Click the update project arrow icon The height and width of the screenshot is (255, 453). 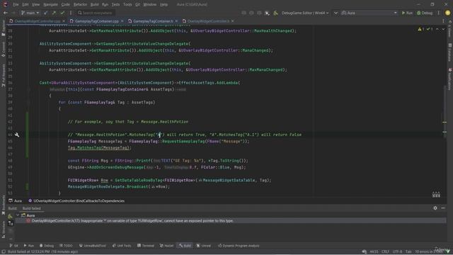point(45,13)
